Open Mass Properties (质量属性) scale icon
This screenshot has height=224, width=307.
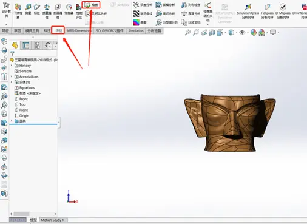click(x=47, y=11)
